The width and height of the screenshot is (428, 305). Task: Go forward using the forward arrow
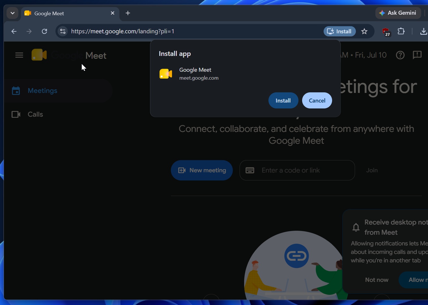[29, 31]
